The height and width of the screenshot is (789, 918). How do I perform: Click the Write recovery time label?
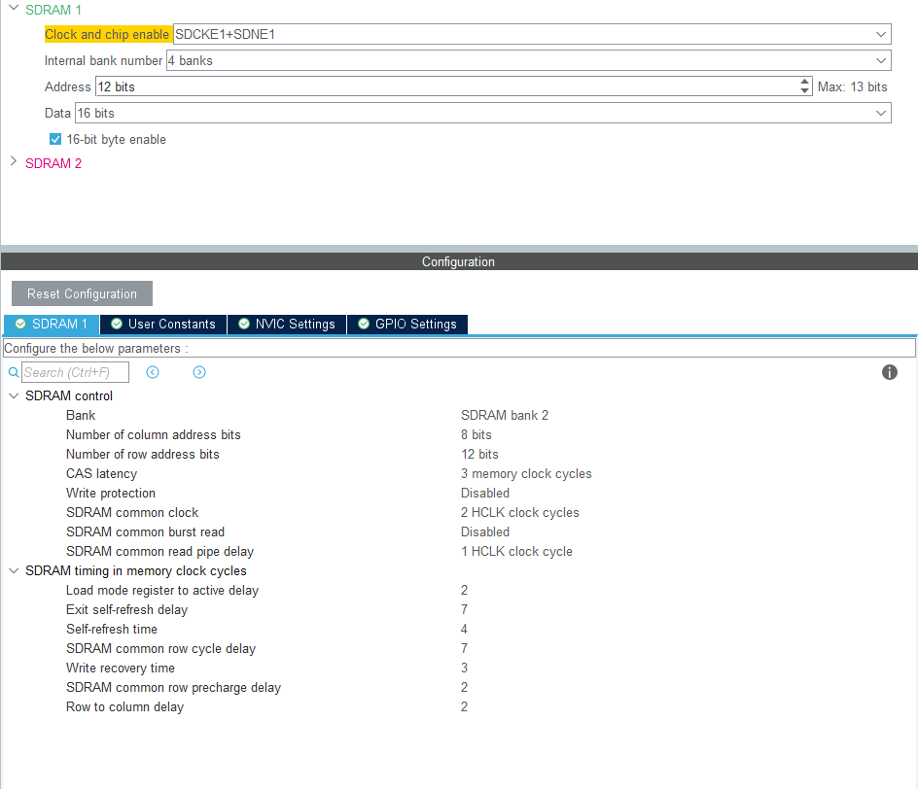(x=120, y=668)
